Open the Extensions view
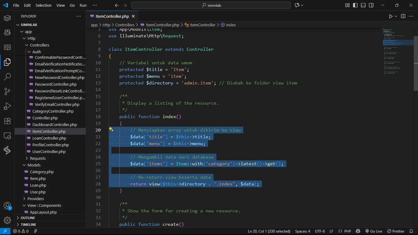Image resolution: width=418 pixels, height=235 pixels. pyautogui.click(x=7, y=121)
